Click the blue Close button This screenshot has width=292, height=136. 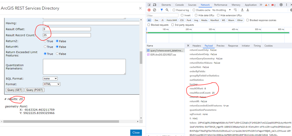coord(136,133)
